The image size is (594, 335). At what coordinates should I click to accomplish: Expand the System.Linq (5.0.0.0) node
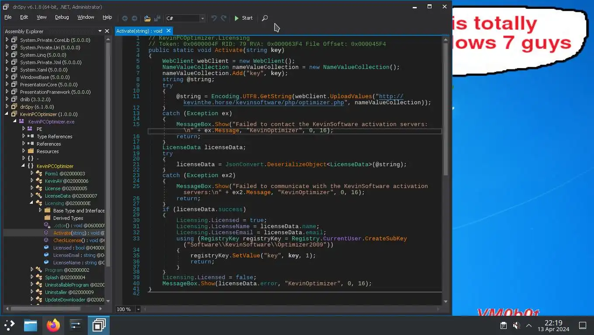tap(7, 55)
